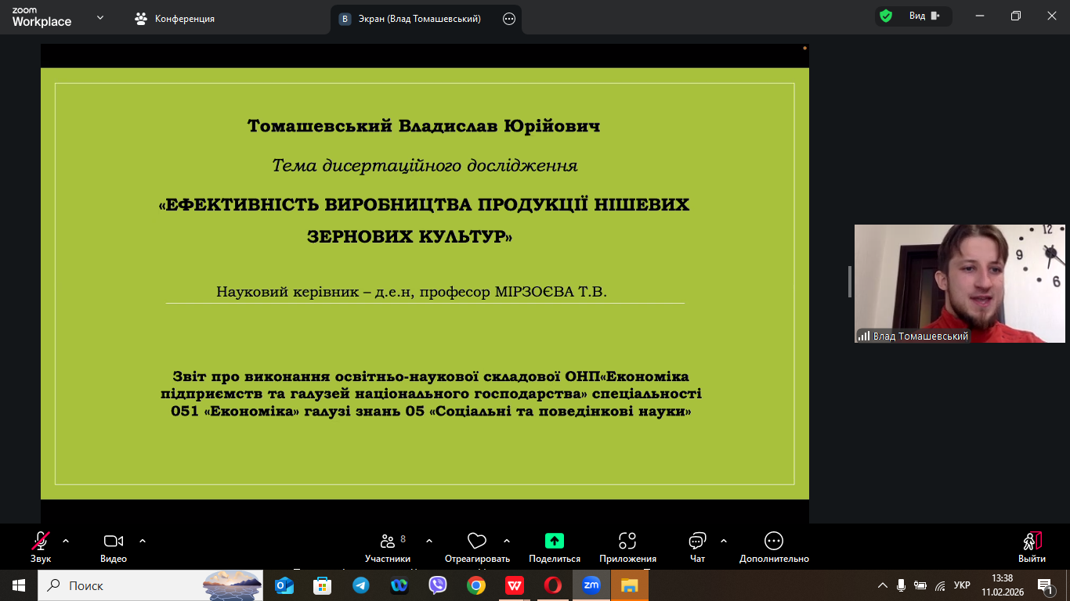Click the signal strength bars on Влад's video
Screen dimensions: 1070x601
click(x=864, y=336)
